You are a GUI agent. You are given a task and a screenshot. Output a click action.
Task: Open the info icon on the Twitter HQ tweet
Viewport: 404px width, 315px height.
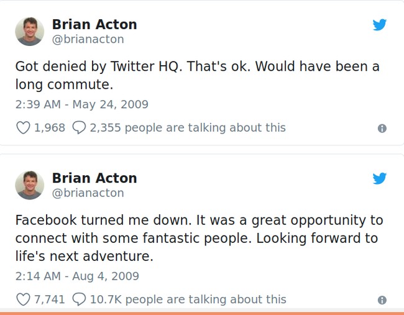point(382,129)
